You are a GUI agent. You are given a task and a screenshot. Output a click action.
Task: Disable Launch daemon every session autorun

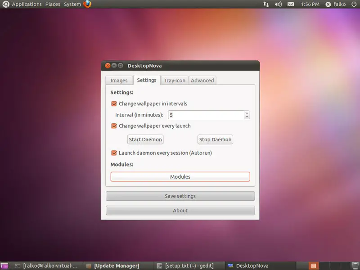pyautogui.click(x=114, y=153)
